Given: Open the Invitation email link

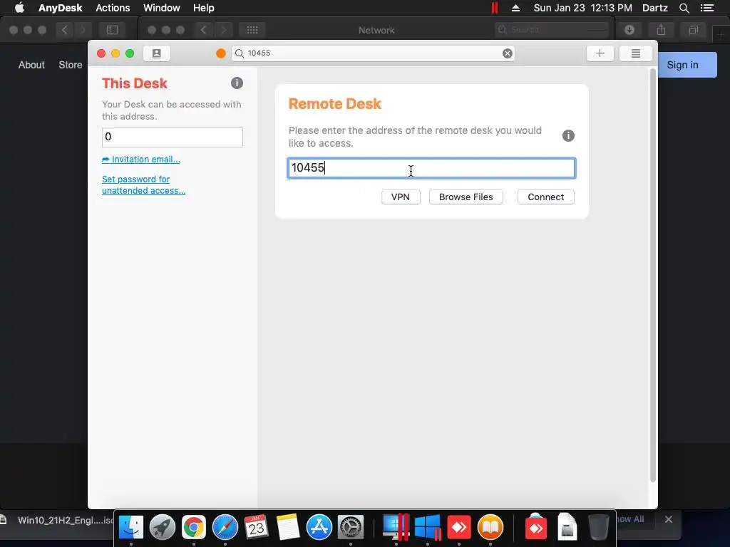Looking at the screenshot, I should (141, 160).
